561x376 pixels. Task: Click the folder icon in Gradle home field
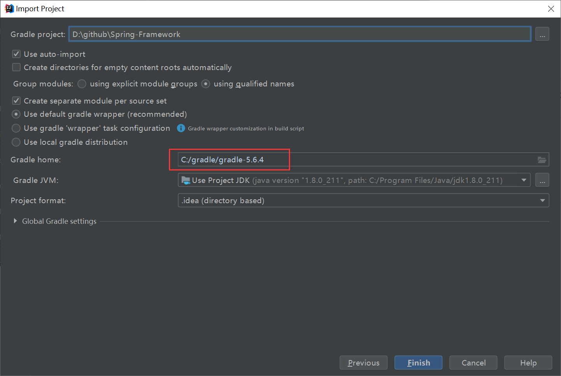[542, 160]
